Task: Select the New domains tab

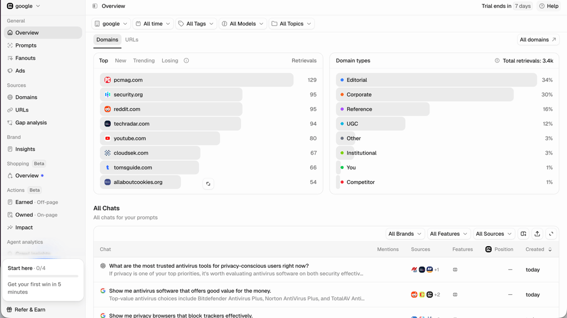Action: [x=120, y=61]
